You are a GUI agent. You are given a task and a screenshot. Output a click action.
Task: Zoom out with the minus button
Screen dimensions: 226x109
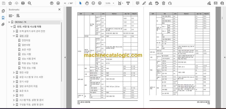click(x=93, y=3)
